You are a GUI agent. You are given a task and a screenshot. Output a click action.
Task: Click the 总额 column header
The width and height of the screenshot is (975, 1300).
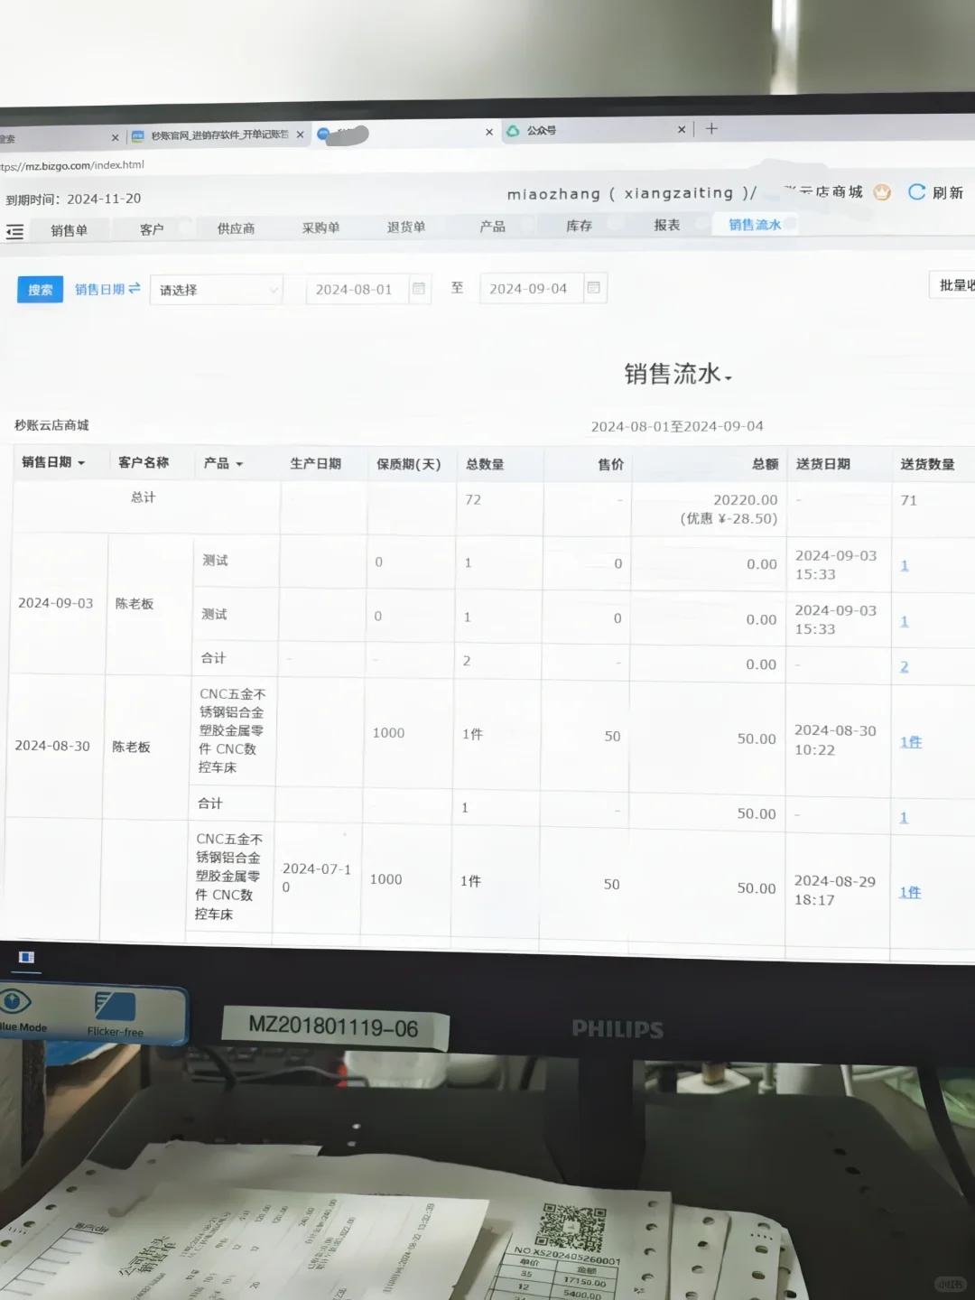pyautogui.click(x=765, y=463)
